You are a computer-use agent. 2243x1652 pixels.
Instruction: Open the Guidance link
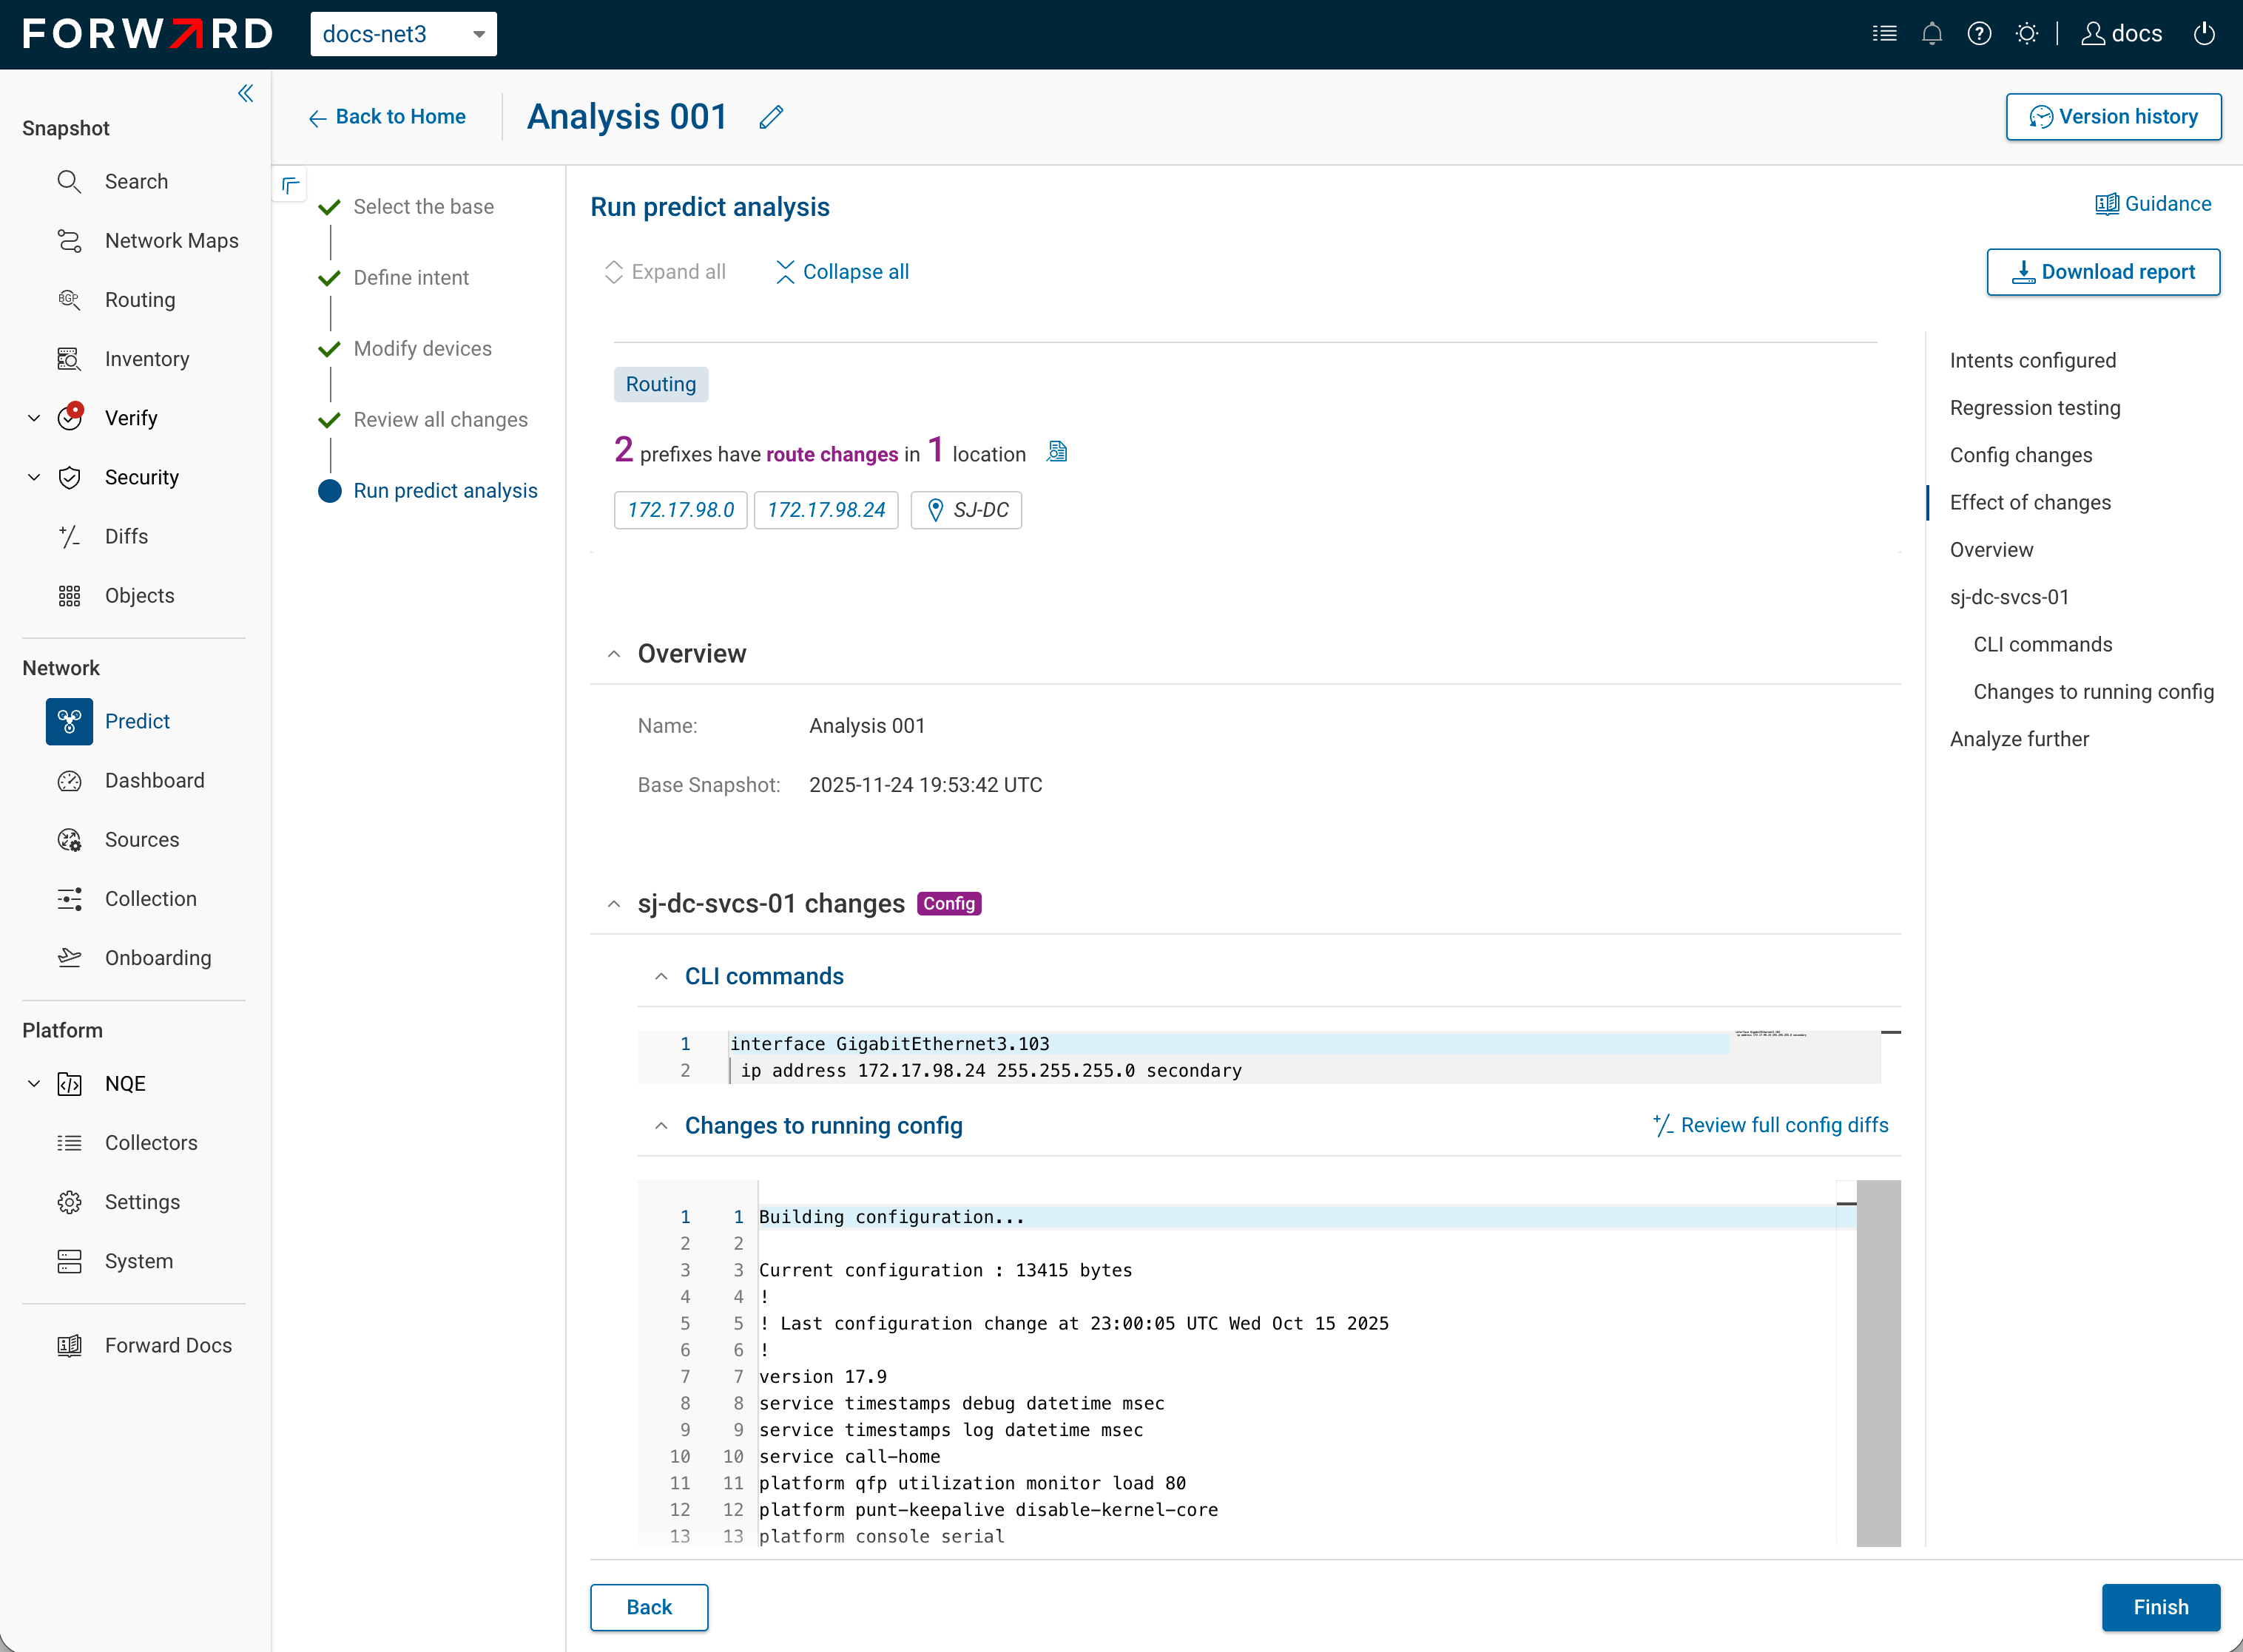point(2153,204)
